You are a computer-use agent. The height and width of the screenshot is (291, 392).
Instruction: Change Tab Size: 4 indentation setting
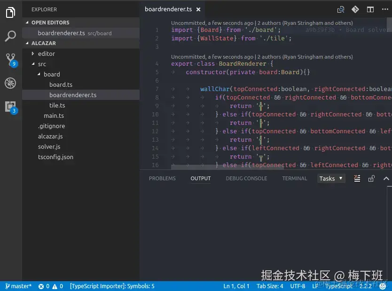(x=270, y=286)
